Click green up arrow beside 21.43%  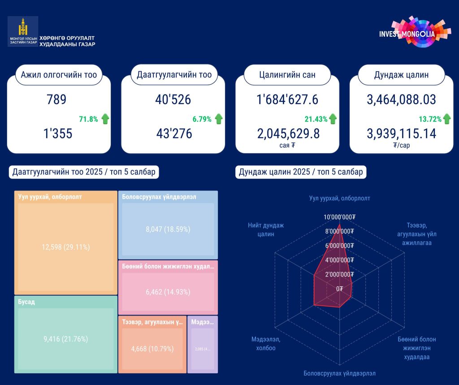coord(333,119)
